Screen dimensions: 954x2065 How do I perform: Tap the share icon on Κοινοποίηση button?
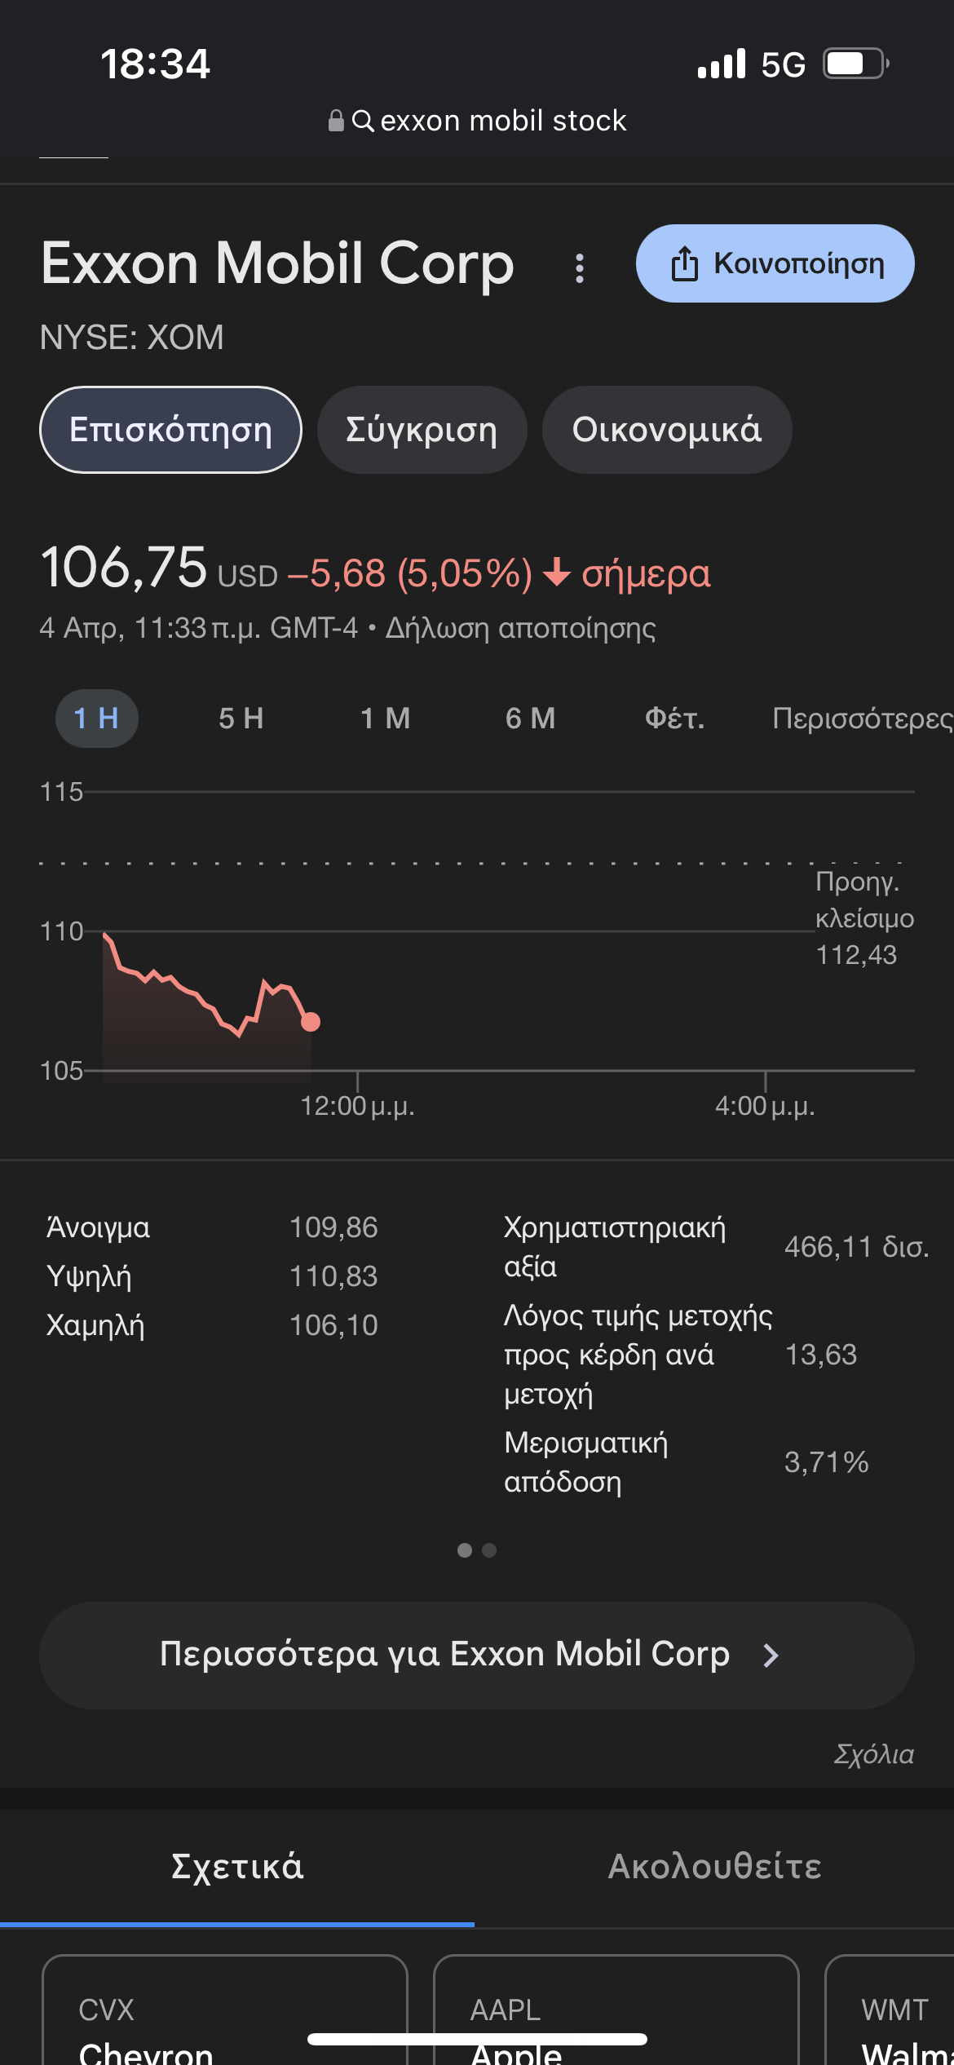coord(684,263)
